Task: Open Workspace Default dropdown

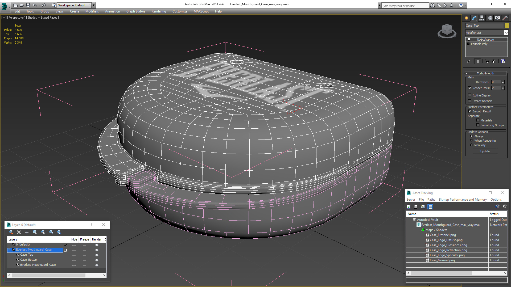Action: pyautogui.click(x=75, y=5)
